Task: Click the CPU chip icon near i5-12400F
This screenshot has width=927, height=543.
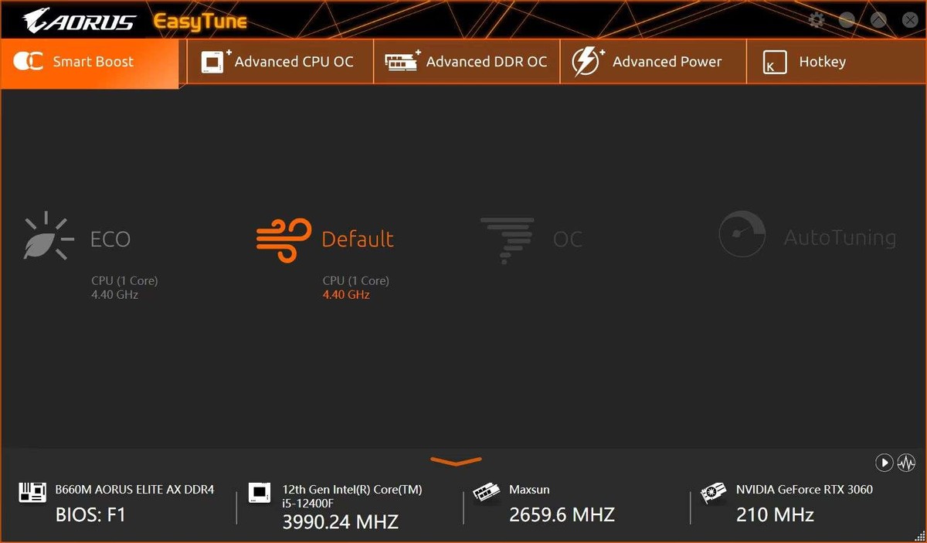Action: pos(260,493)
